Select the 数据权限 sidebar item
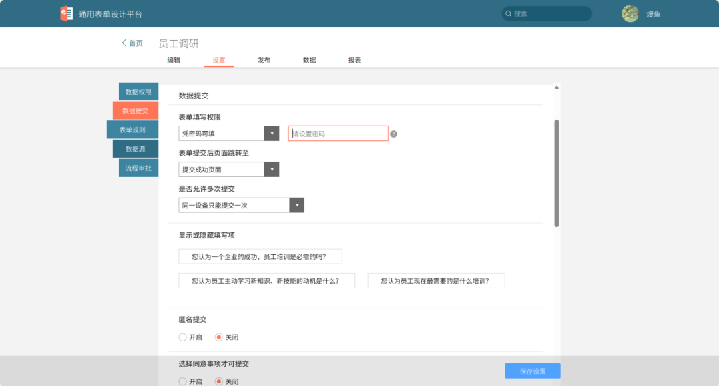This screenshot has width=719, height=386. coord(137,91)
